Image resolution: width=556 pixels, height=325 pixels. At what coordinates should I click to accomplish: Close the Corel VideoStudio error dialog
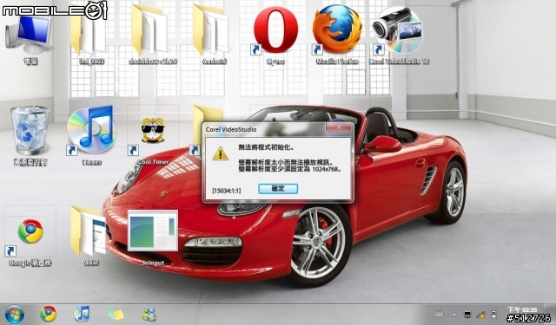pyautogui.click(x=339, y=127)
